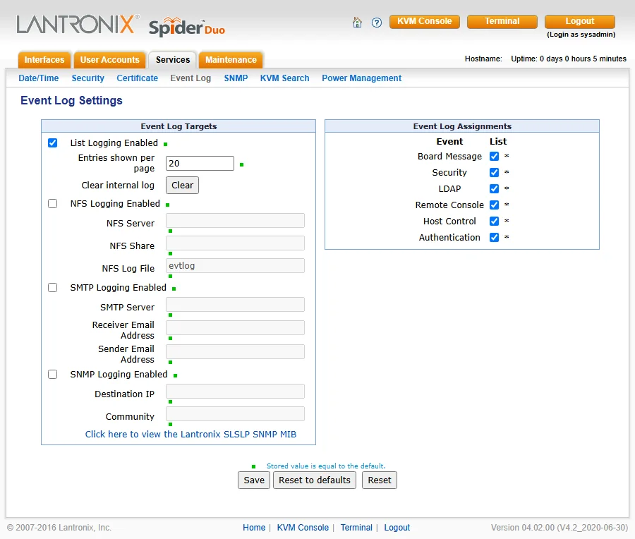Click the footer Home link

coord(254,528)
